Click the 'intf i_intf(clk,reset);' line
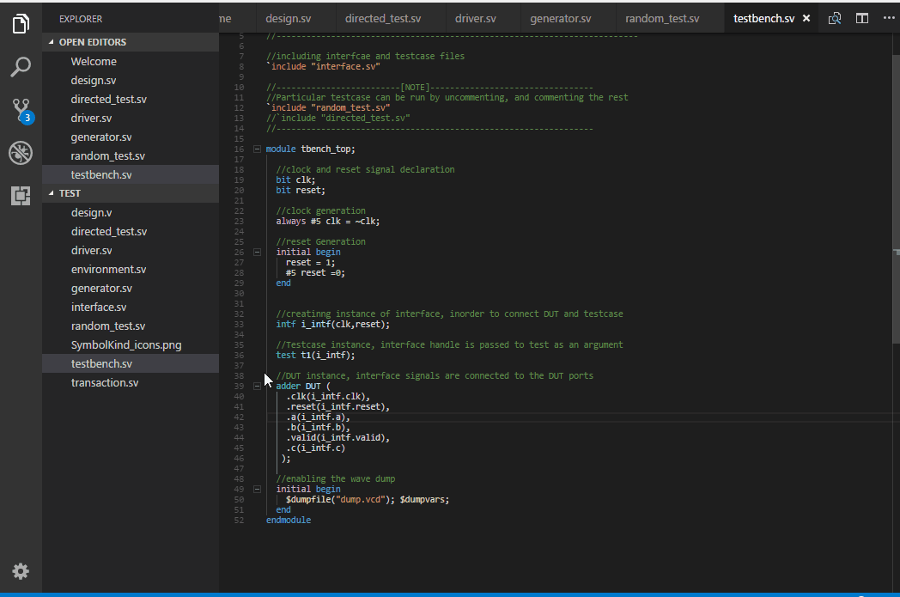The height and width of the screenshot is (597, 900). pos(333,325)
